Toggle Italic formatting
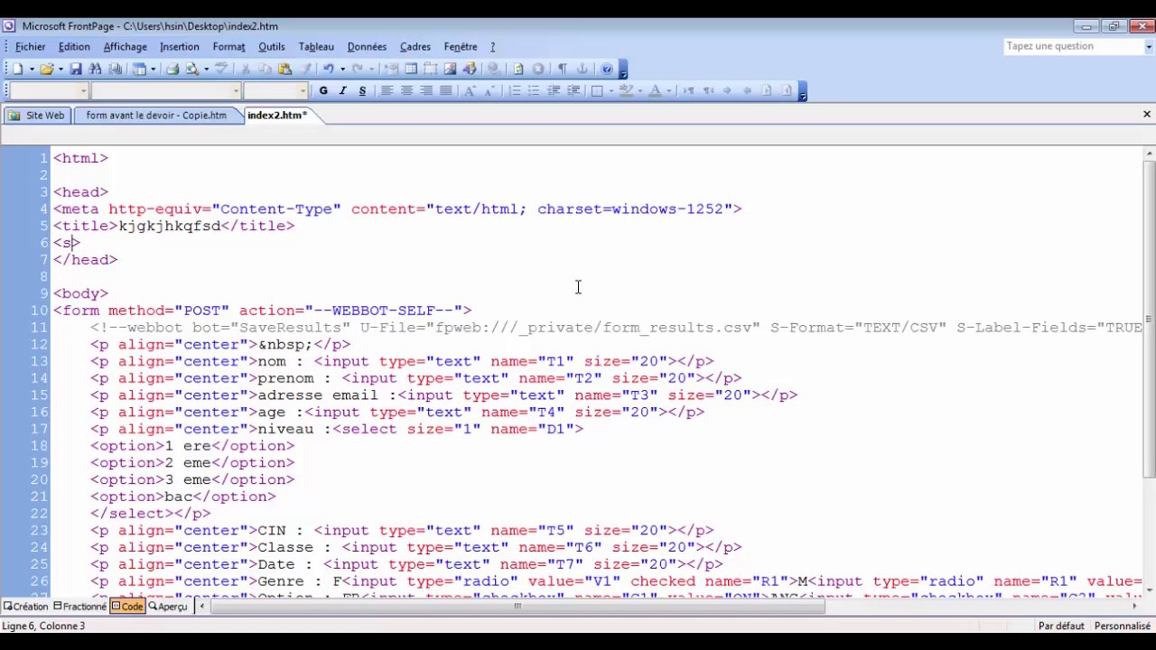Viewport: 1156px width, 650px height. click(343, 90)
